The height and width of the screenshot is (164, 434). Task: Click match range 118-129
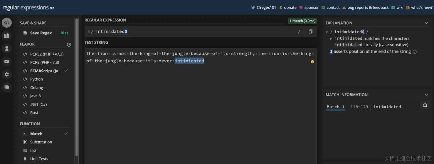point(359,107)
